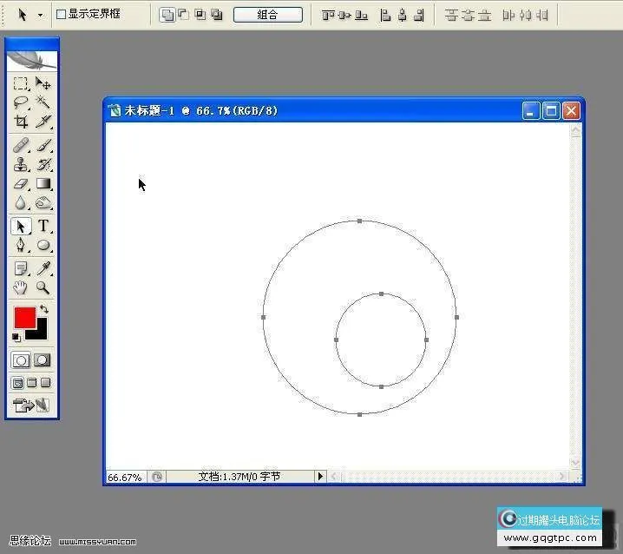Image resolution: width=623 pixels, height=554 pixels.
Task: Select the Type tool
Action: coord(43,227)
